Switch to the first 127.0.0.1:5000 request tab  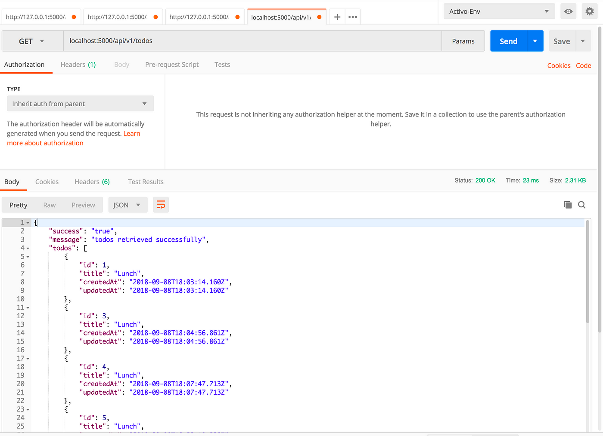pyautogui.click(x=40, y=17)
